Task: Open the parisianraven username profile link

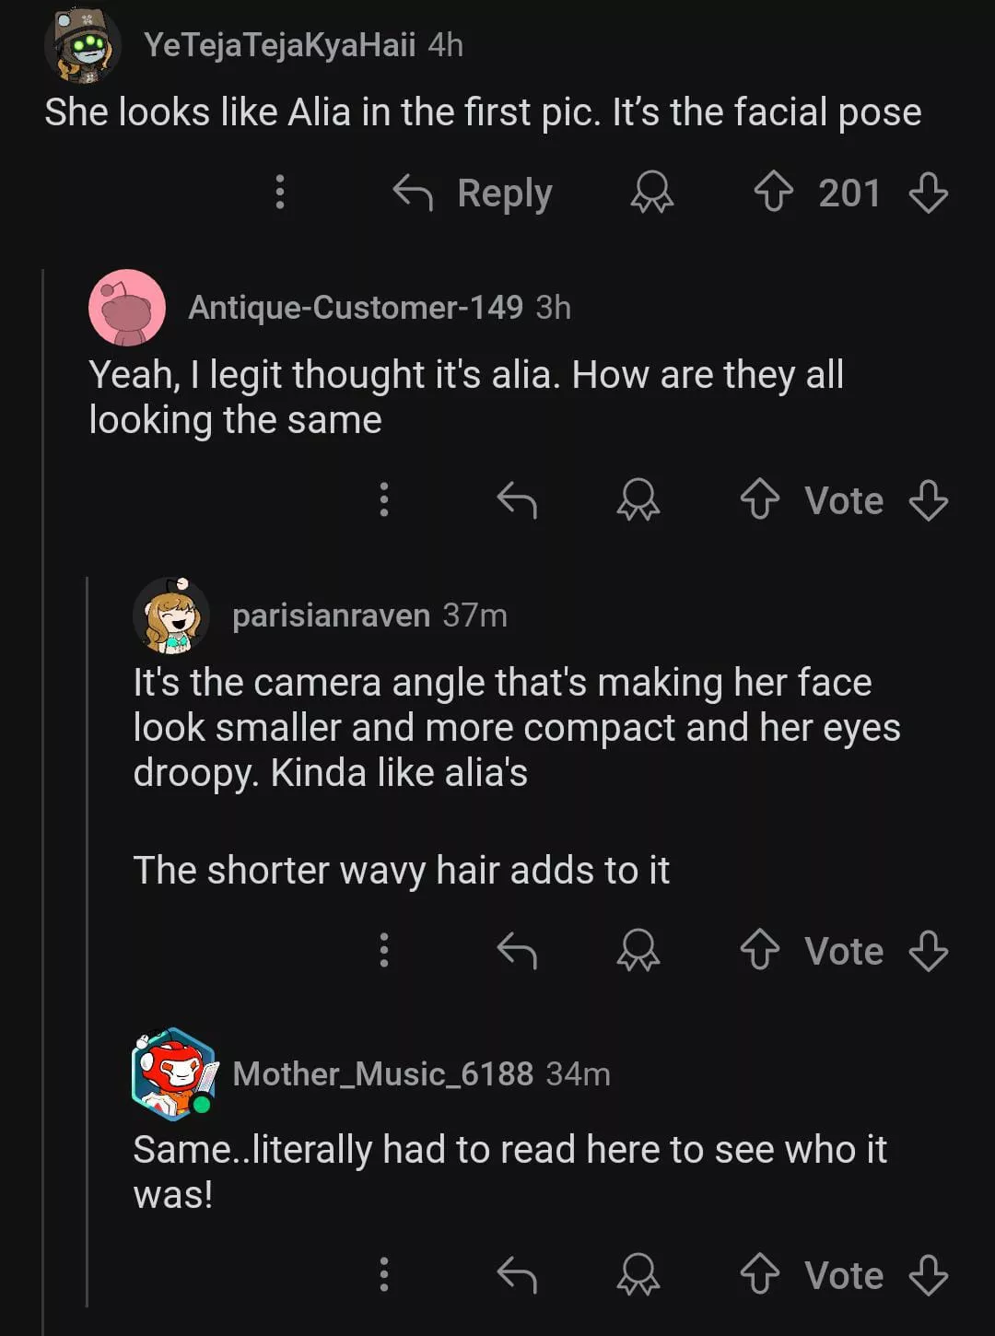Action: 331,615
